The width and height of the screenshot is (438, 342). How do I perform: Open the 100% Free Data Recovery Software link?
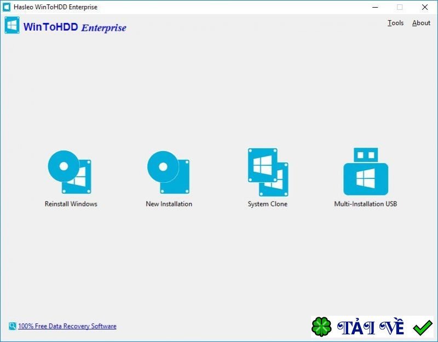(67, 326)
